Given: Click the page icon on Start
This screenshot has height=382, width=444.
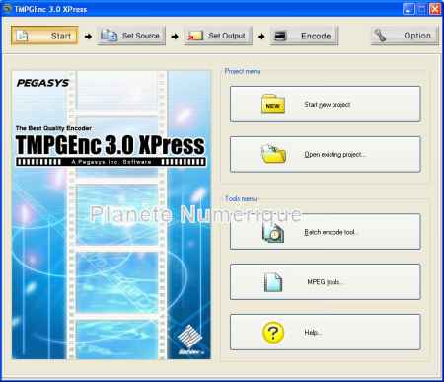Looking at the screenshot, I should click(x=23, y=36).
